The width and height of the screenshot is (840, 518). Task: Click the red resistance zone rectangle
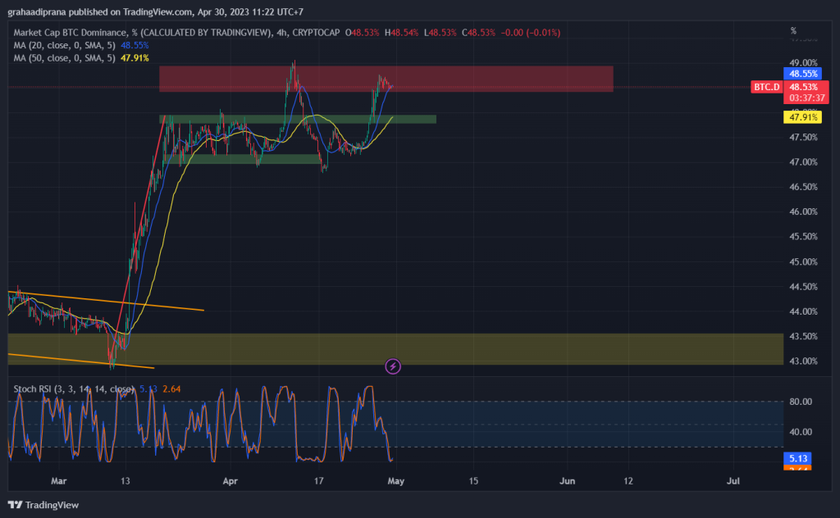tap(386, 80)
